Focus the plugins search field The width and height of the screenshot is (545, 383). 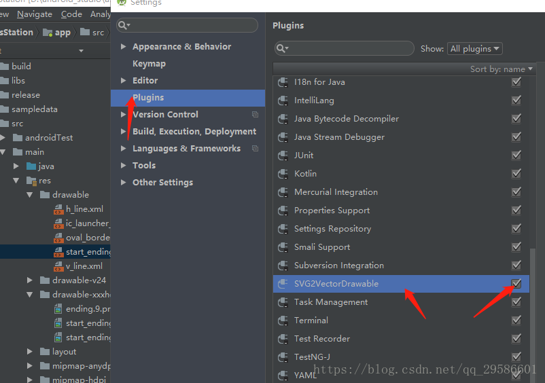tap(344, 48)
